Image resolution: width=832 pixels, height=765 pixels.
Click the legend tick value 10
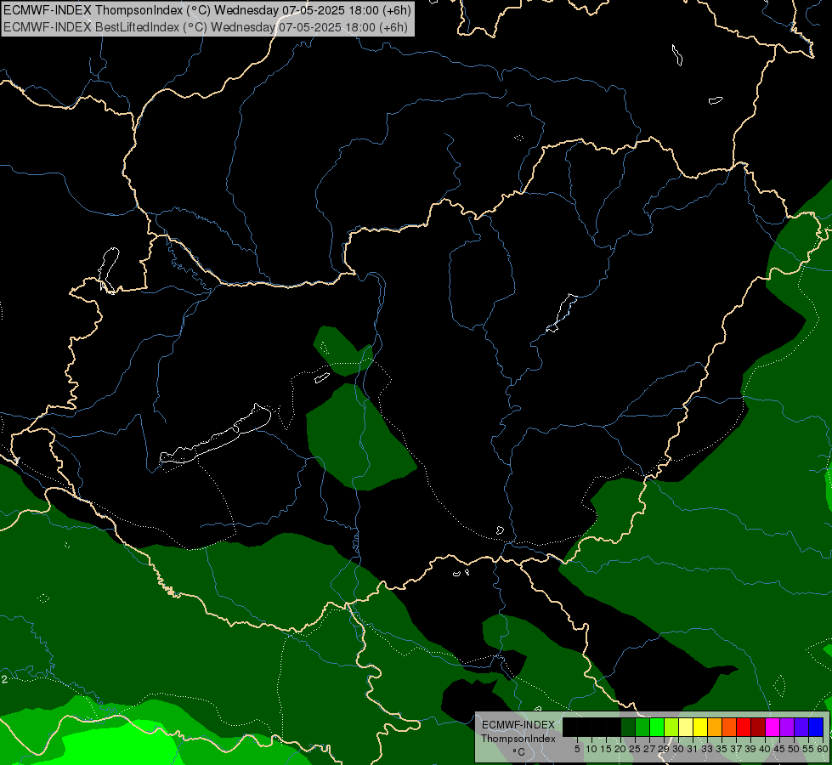pos(591,749)
